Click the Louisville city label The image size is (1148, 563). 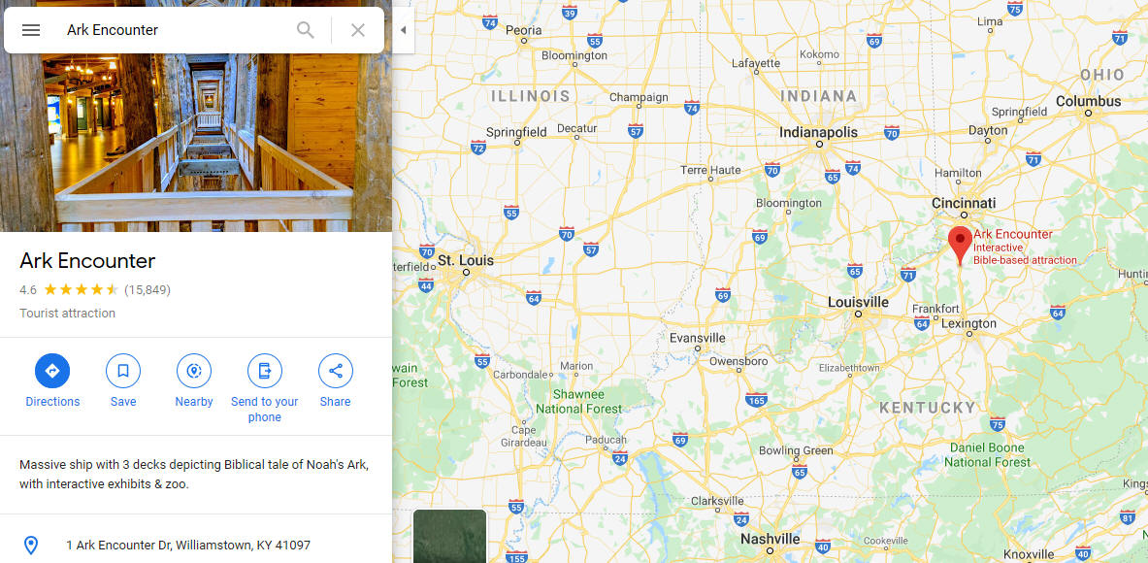tap(858, 302)
